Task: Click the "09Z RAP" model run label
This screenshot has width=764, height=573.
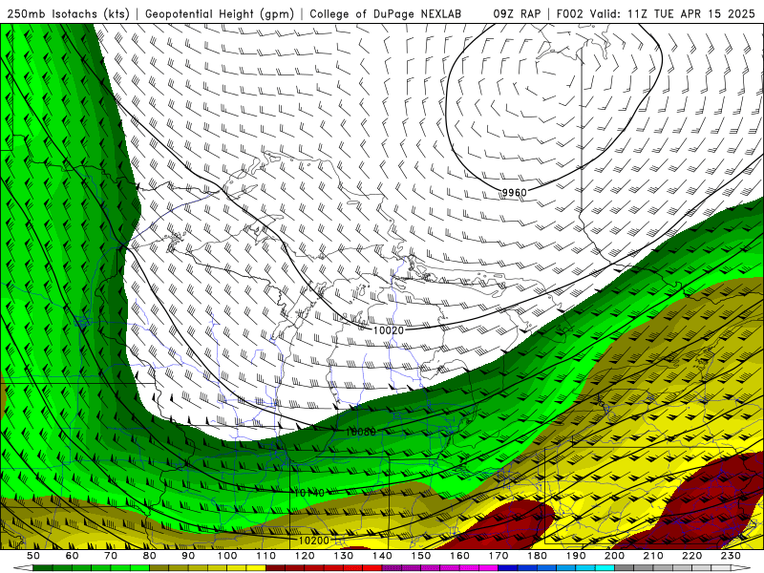Action: (517, 13)
